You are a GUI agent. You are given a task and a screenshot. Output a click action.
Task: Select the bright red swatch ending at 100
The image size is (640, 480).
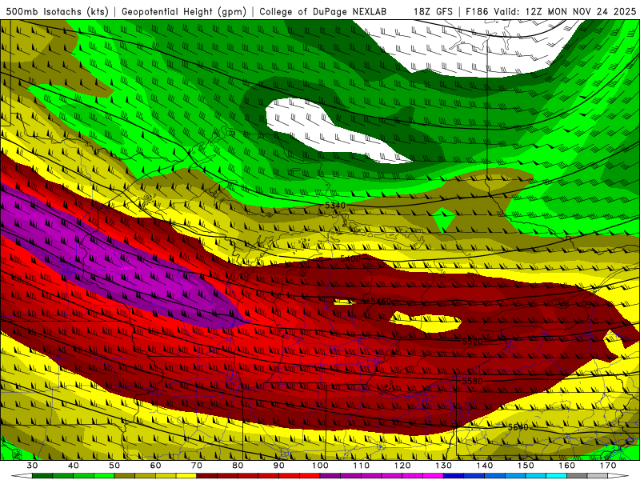(x=310, y=476)
